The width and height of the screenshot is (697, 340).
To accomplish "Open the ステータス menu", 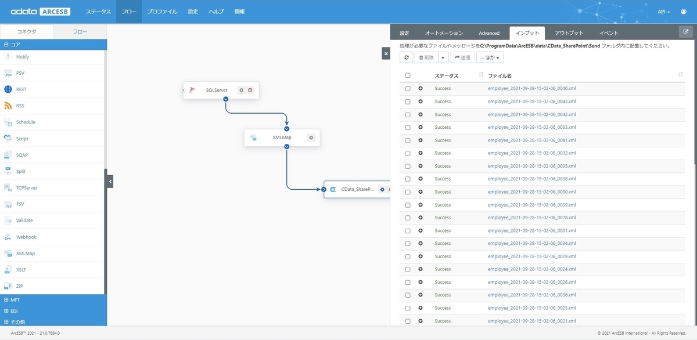I will point(98,12).
